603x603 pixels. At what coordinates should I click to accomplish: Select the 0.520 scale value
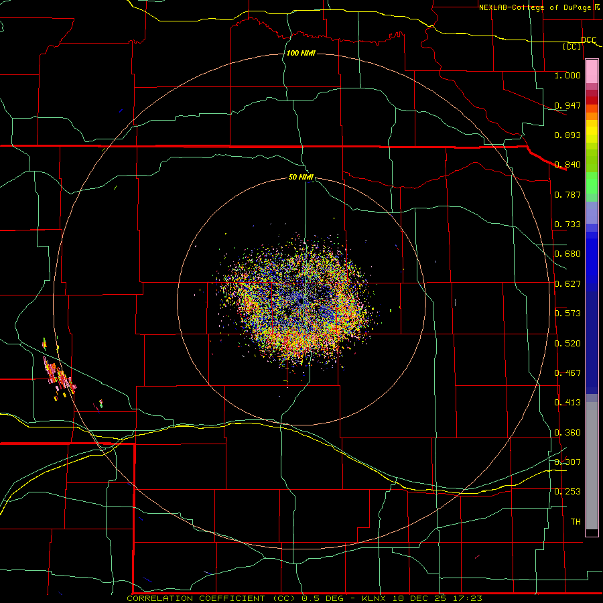click(x=567, y=344)
